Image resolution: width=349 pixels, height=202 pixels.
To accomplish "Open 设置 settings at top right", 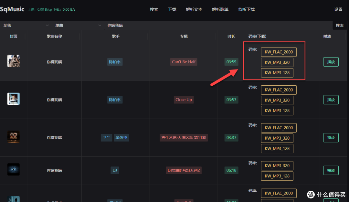I will 338,9.
